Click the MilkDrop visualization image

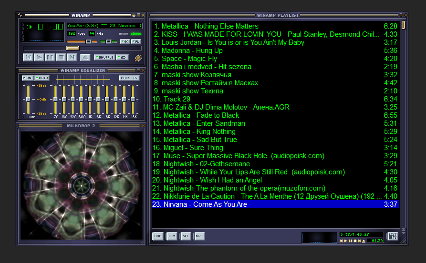(82, 185)
